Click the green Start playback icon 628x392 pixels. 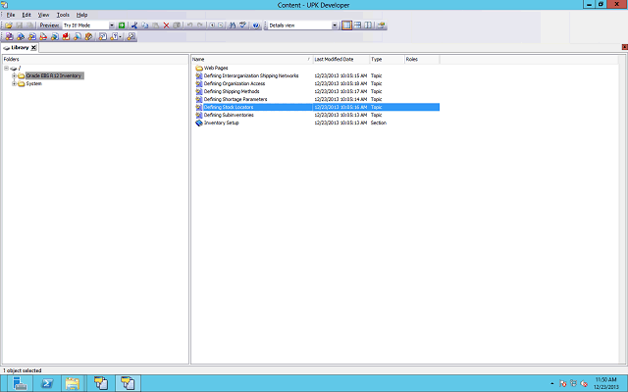pos(122,24)
